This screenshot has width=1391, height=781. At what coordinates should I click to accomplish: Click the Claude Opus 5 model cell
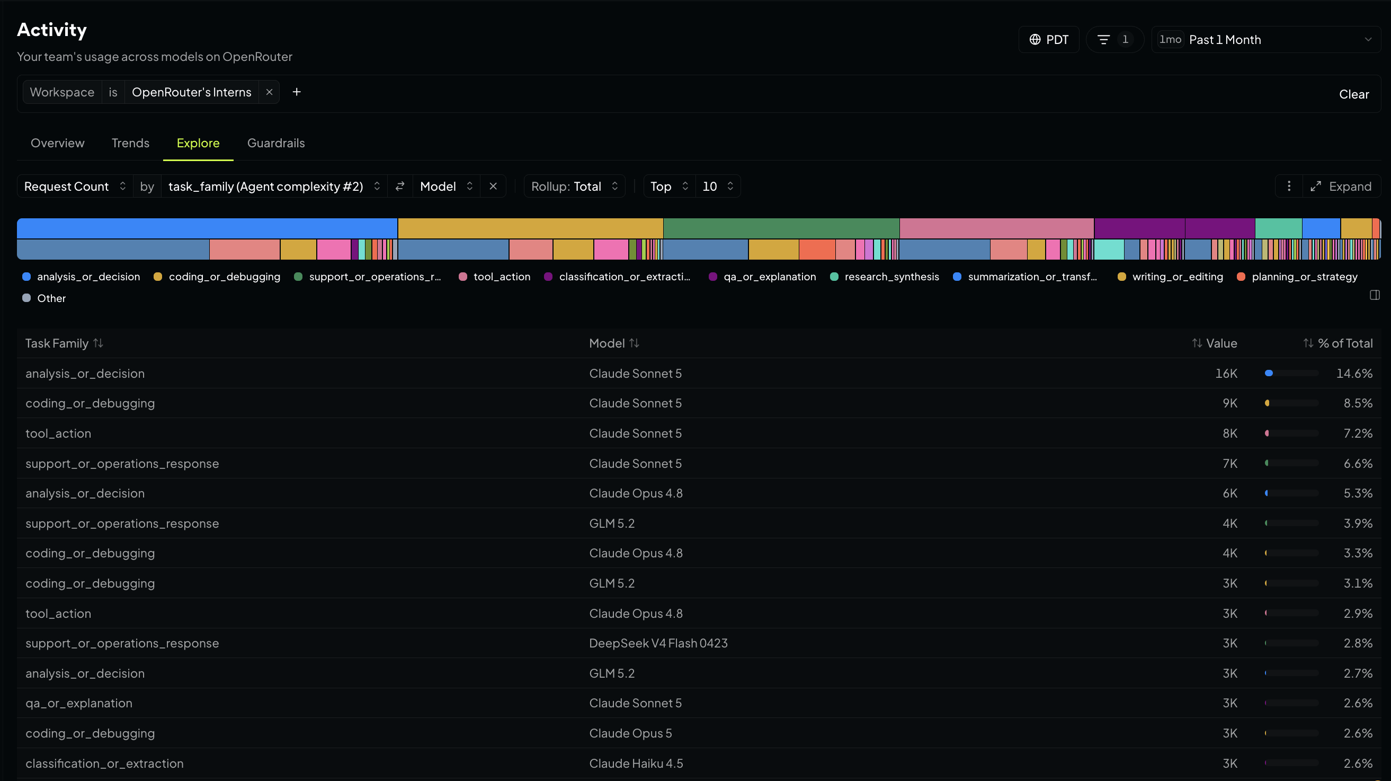click(630, 733)
